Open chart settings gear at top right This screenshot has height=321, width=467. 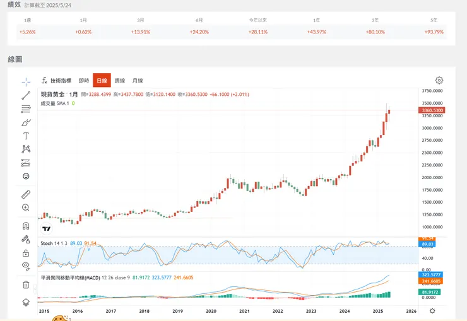pos(439,81)
